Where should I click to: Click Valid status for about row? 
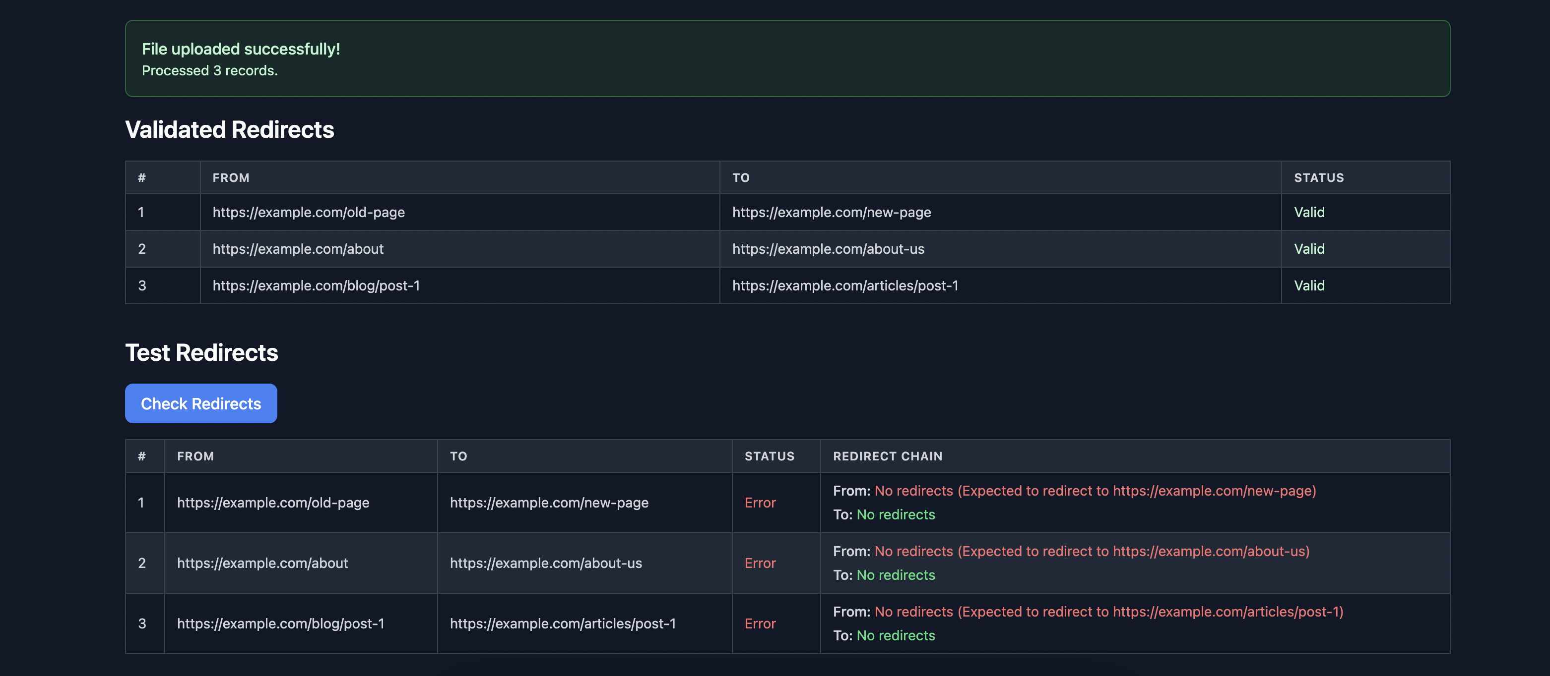click(1309, 249)
